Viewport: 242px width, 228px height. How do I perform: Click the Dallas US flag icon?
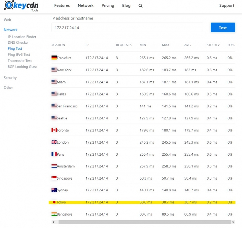[x=54, y=94]
